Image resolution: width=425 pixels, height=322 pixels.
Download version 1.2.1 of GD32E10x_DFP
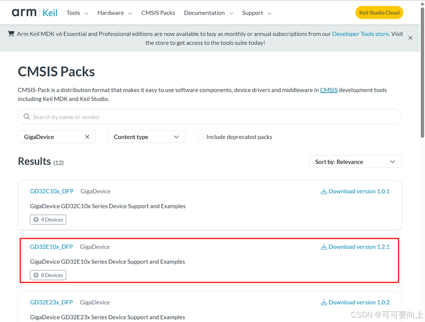click(355, 247)
